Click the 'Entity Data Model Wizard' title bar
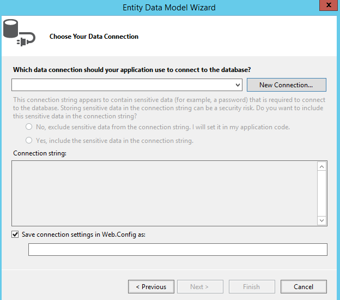The width and height of the screenshot is (340, 300). [x=169, y=8]
